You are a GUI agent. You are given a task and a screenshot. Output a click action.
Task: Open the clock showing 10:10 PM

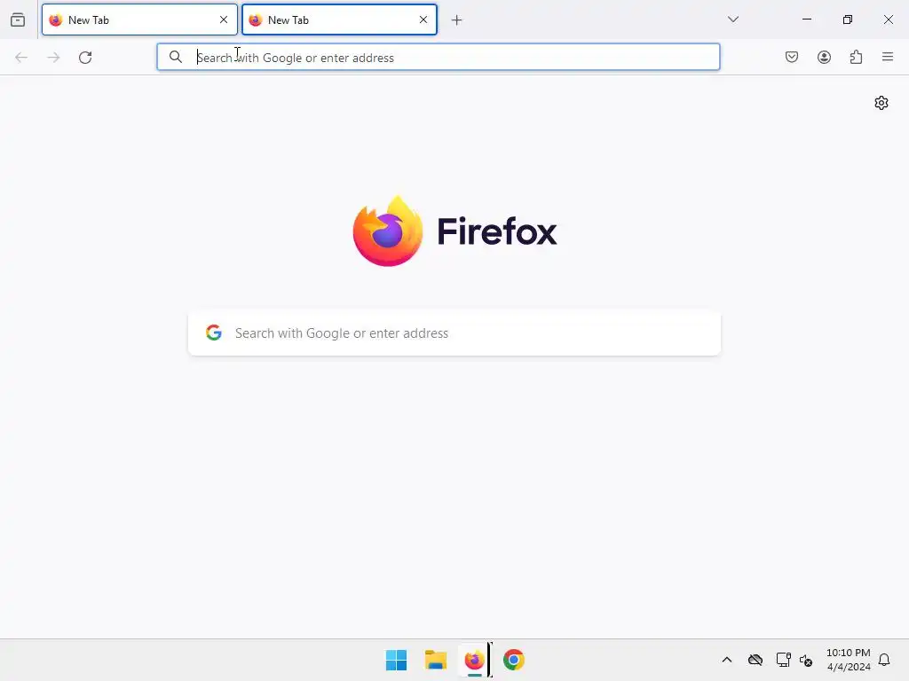click(848, 660)
